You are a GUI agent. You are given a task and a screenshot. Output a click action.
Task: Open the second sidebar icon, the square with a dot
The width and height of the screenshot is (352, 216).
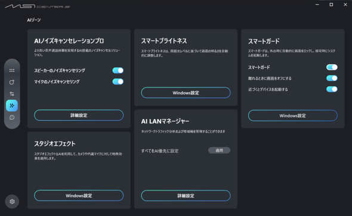pos(12,82)
